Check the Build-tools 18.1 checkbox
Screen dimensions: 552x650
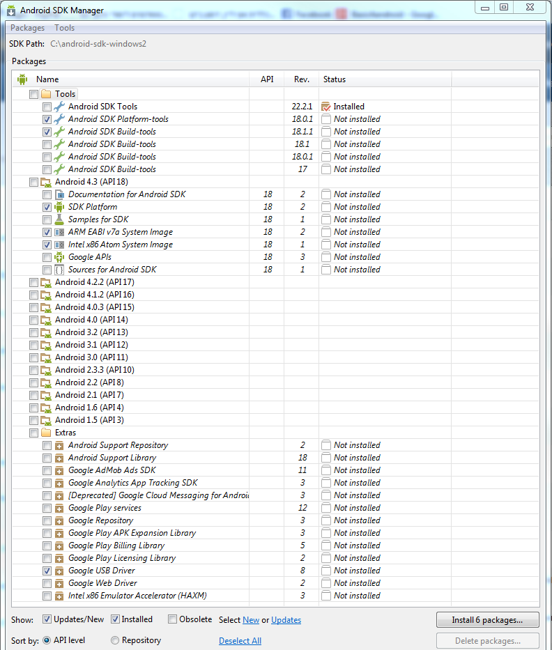(47, 145)
